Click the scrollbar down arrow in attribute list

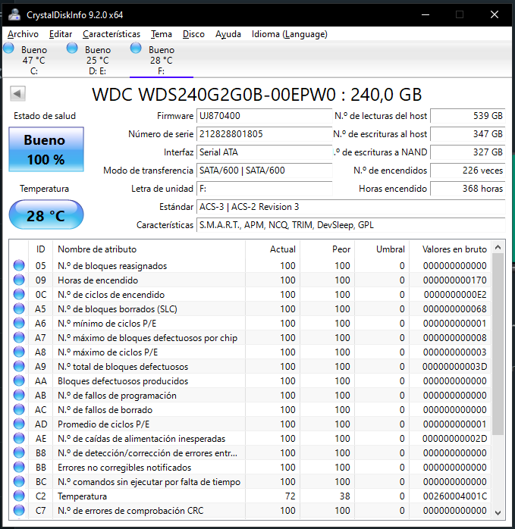pyautogui.click(x=498, y=513)
